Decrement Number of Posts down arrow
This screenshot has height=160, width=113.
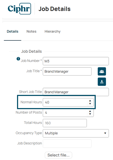[90, 114]
